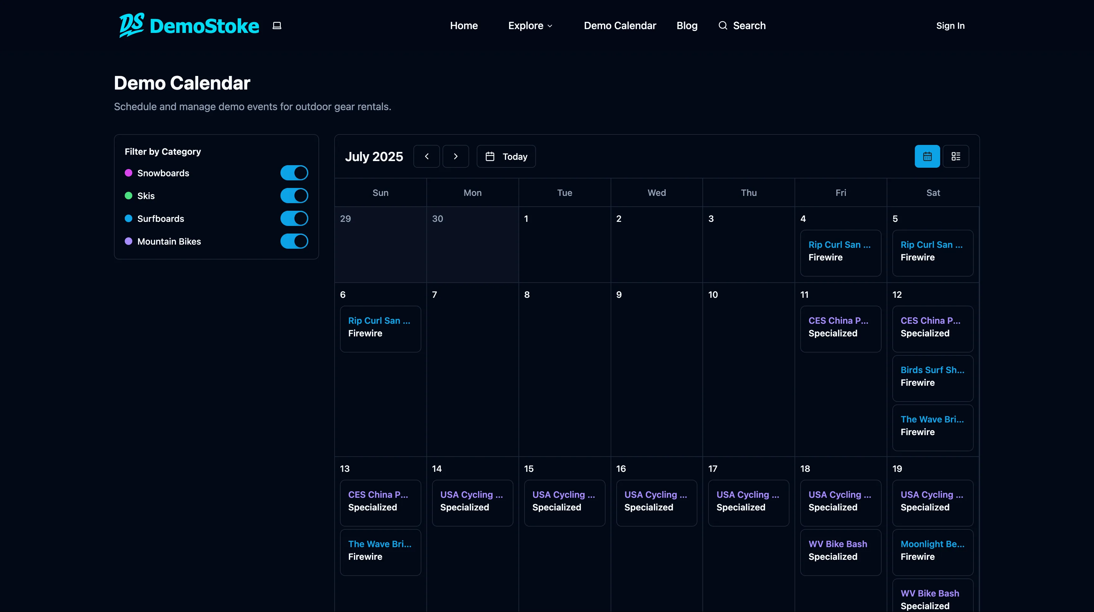Open Rip Curl San event on July 5
Image resolution: width=1094 pixels, height=612 pixels.
tap(933, 253)
